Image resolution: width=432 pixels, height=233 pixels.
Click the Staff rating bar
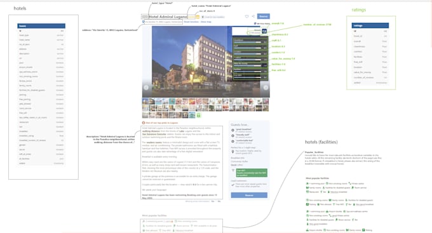(250, 47)
